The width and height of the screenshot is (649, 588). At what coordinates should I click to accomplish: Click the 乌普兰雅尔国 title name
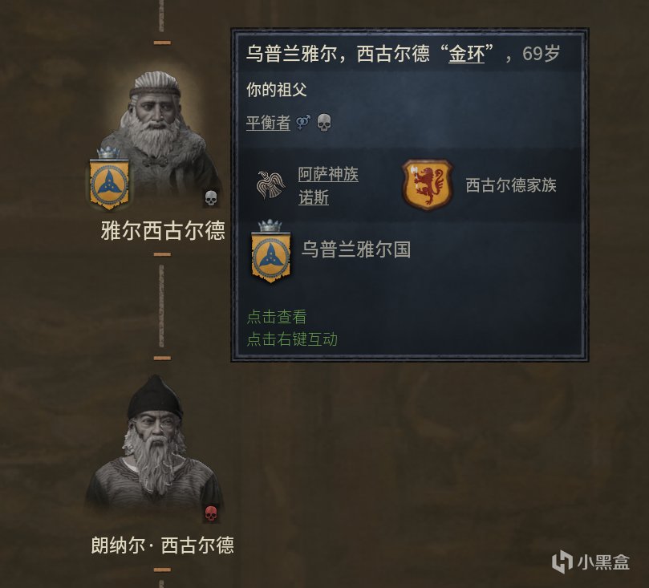click(x=356, y=249)
